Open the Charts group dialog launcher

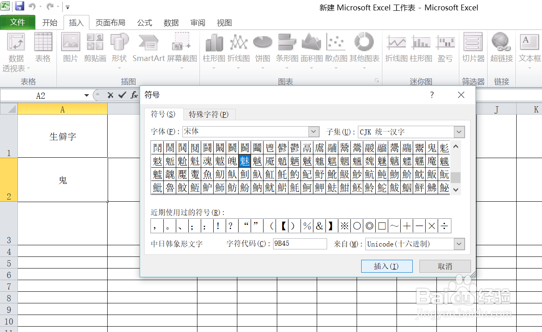pos(377,81)
